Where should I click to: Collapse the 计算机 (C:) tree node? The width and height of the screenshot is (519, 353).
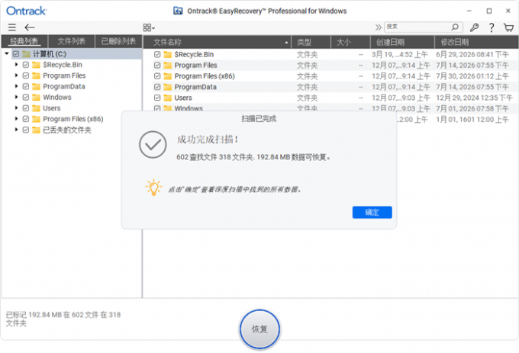tap(7, 53)
